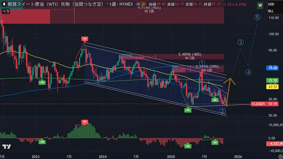Click the TradingView logo
This screenshot has width=283, height=159.
pos(7,147)
